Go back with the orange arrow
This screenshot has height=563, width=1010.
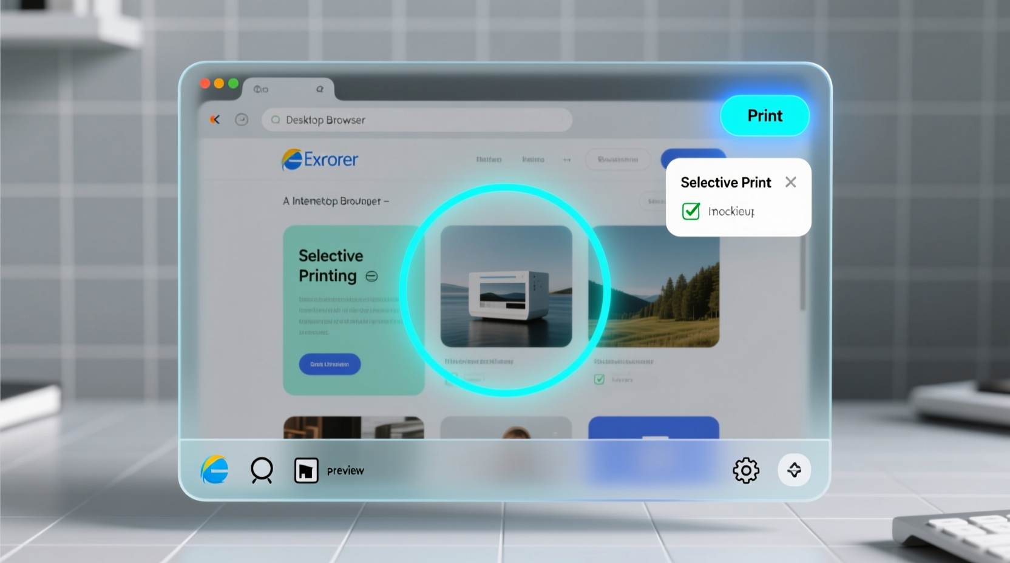pos(215,120)
